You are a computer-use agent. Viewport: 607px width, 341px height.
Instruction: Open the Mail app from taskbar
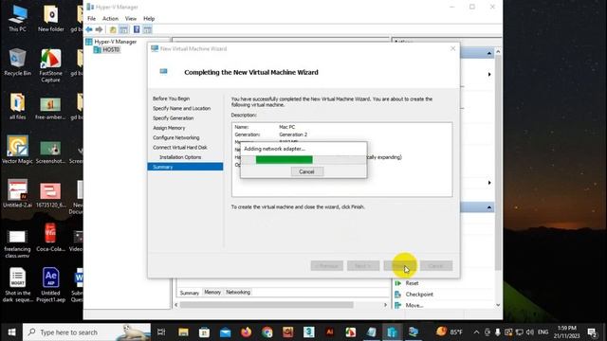(x=226, y=332)
